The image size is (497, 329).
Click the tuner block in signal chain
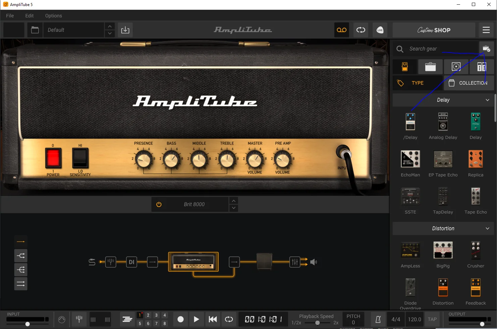tap(111, 262)
